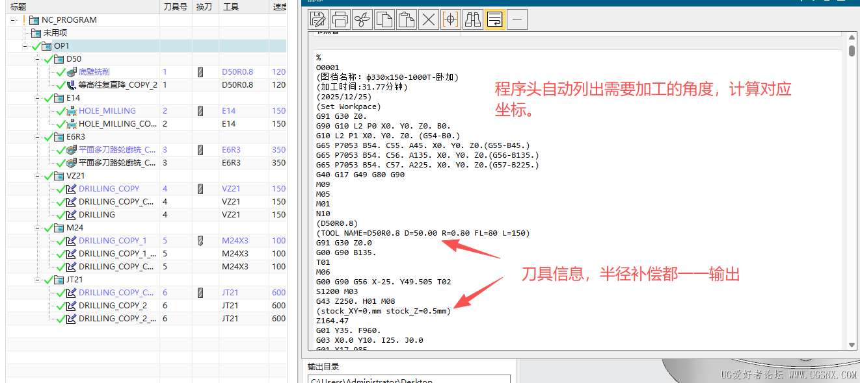Click the 标题 column header
The height and width of the screenshot is (383, 860).
point(83,6)
